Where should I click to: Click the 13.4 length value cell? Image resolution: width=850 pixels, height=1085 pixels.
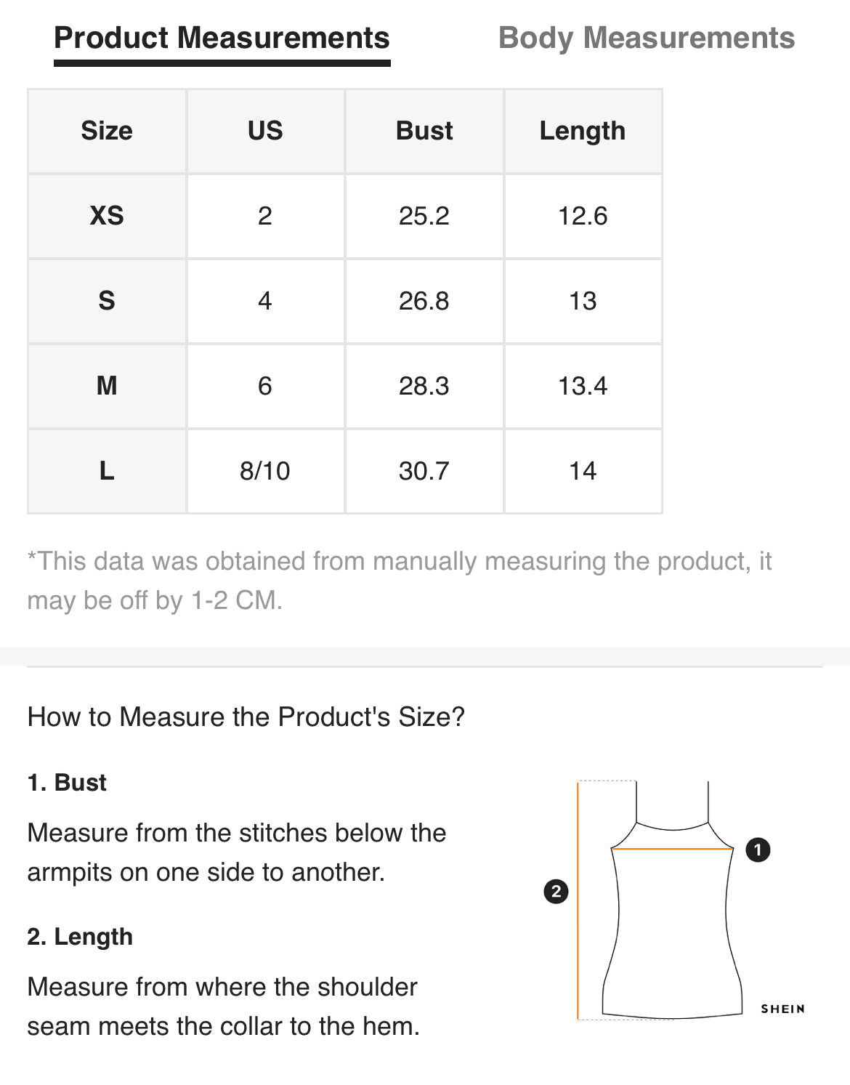583,386
